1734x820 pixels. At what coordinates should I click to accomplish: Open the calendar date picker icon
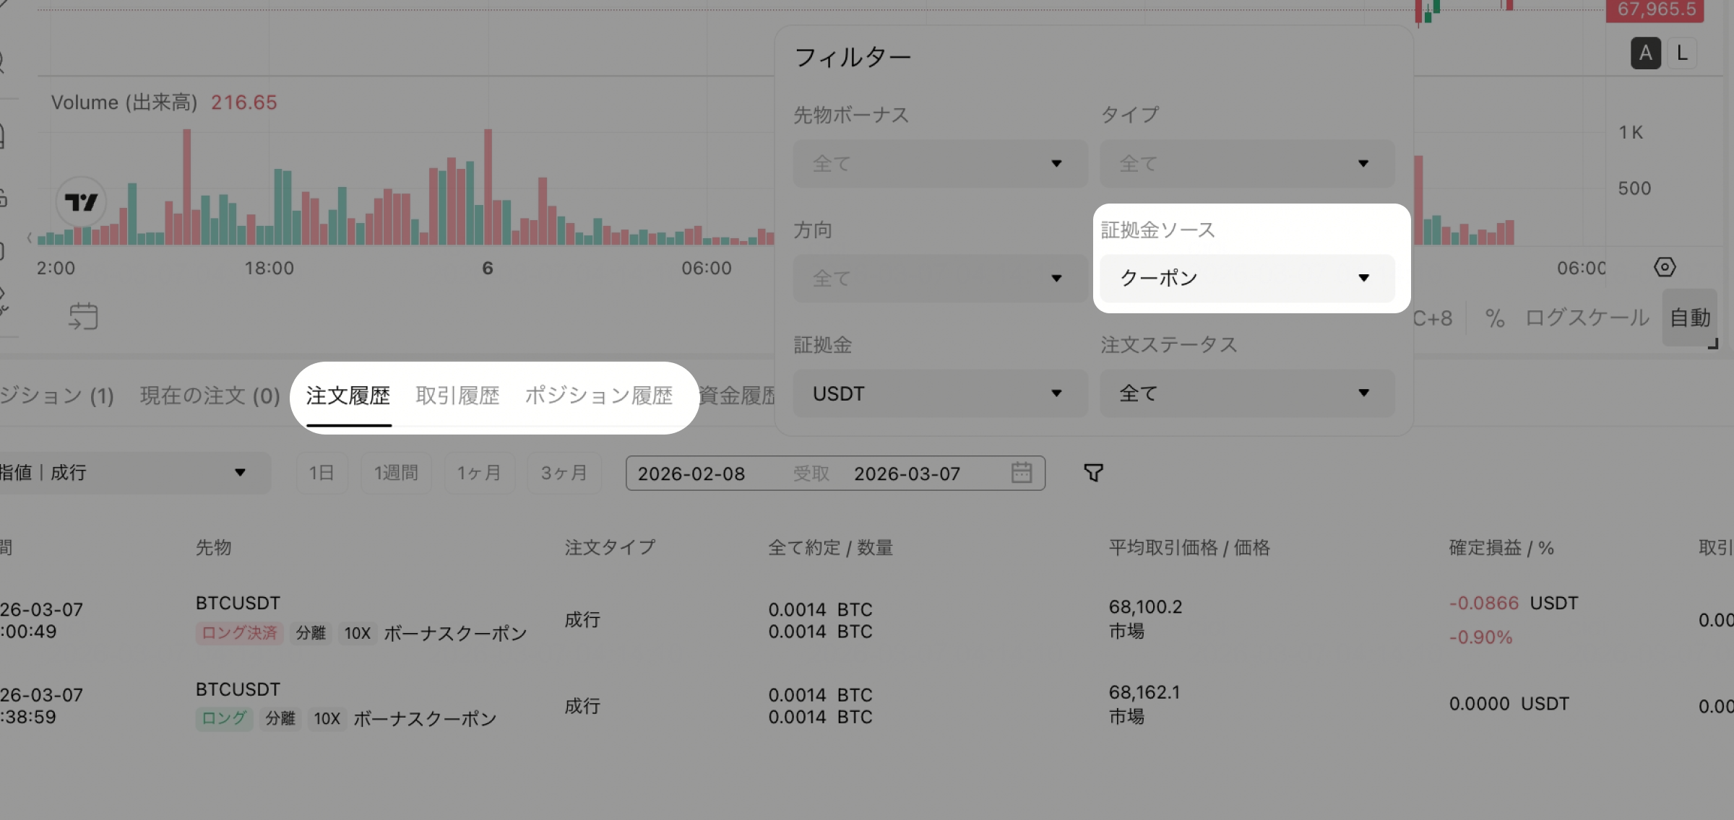tap(1021, 473)
